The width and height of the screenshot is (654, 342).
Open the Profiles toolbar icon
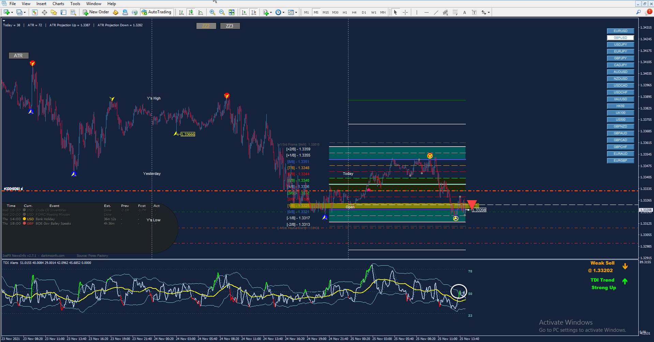[19, 12]
